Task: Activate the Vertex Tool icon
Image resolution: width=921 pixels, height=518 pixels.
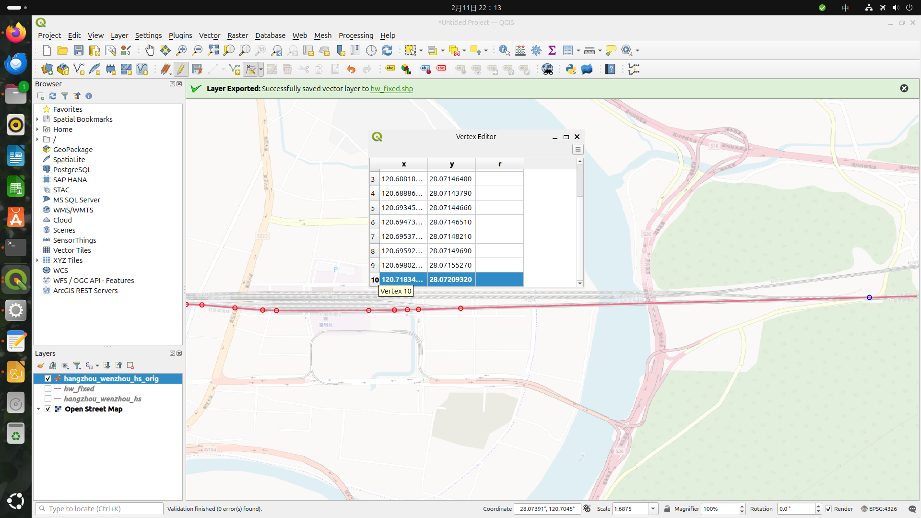Action: click(250, 70)
